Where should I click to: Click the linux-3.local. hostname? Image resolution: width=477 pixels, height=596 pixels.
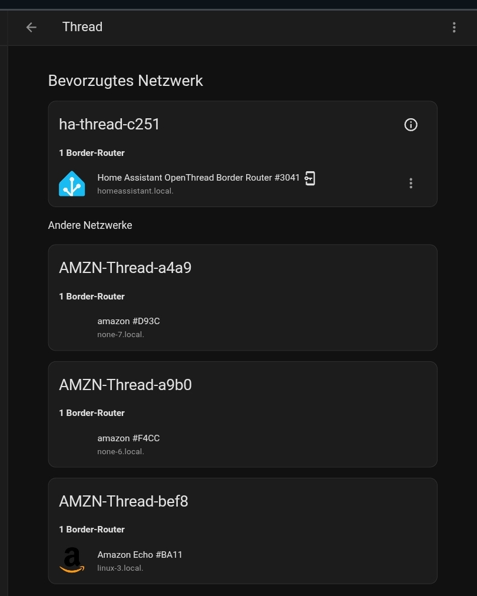pyautogui.click(x=120, y=568)
